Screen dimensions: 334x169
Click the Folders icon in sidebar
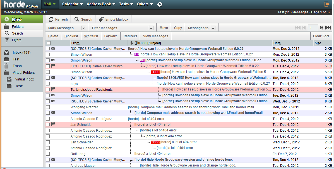pyautogui.click(x=7, y=26)
